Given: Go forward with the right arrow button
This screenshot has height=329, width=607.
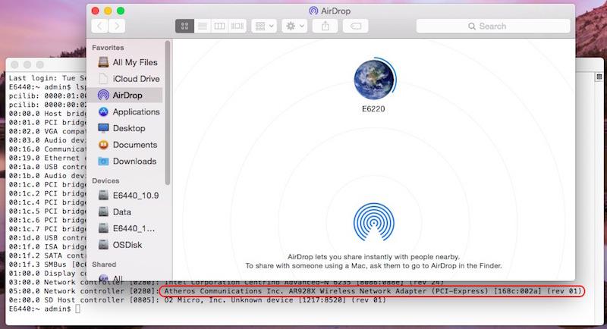Looking at the screenshot, I should tap(118, 26).
